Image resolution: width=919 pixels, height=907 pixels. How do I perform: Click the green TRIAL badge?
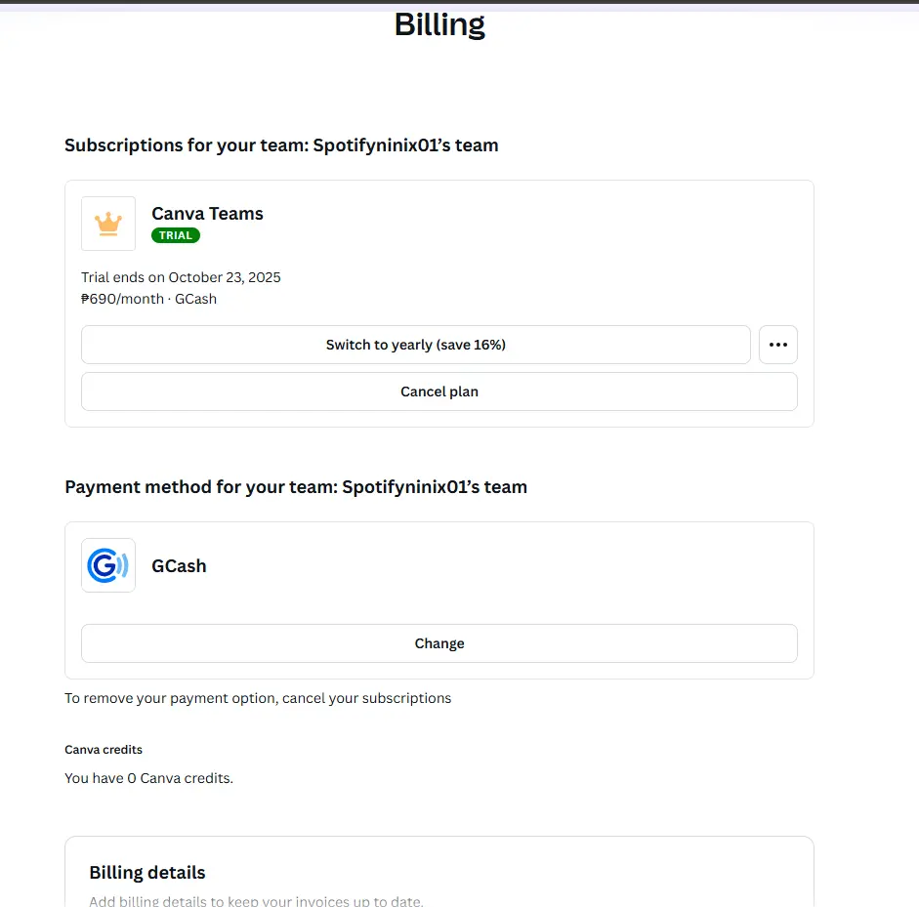175,235
